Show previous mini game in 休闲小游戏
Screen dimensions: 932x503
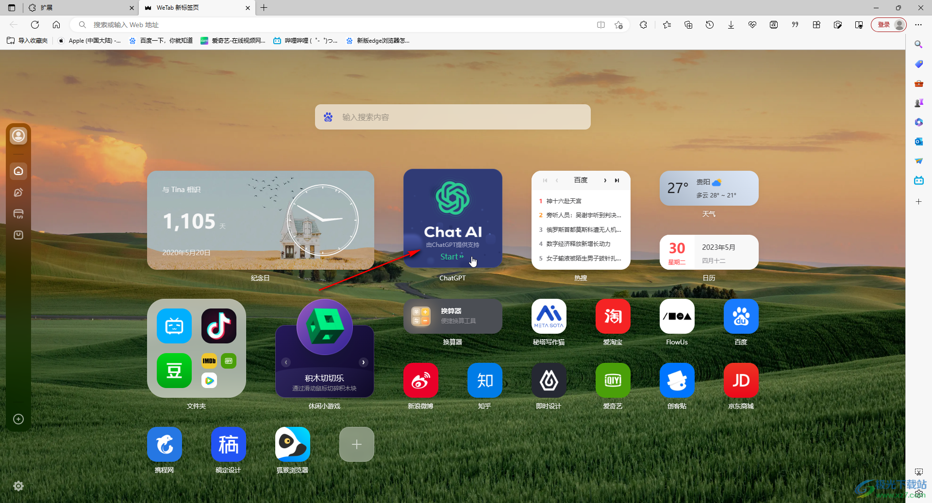click(x=286, y=362)
